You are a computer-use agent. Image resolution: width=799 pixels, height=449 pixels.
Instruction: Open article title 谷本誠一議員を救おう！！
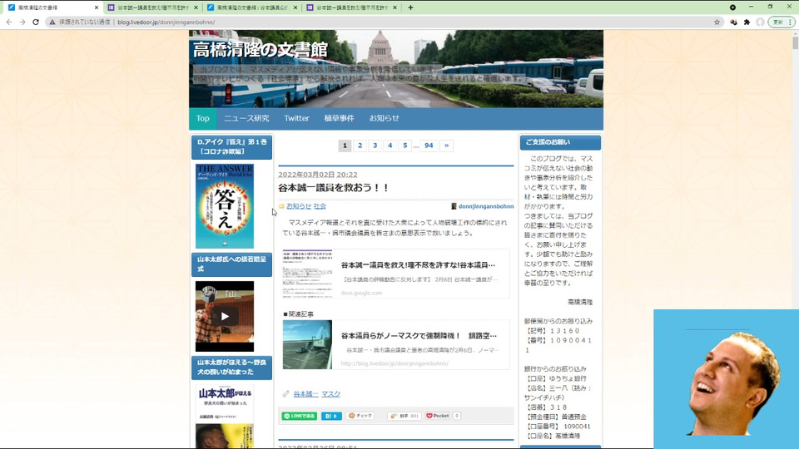coord(334,188)
